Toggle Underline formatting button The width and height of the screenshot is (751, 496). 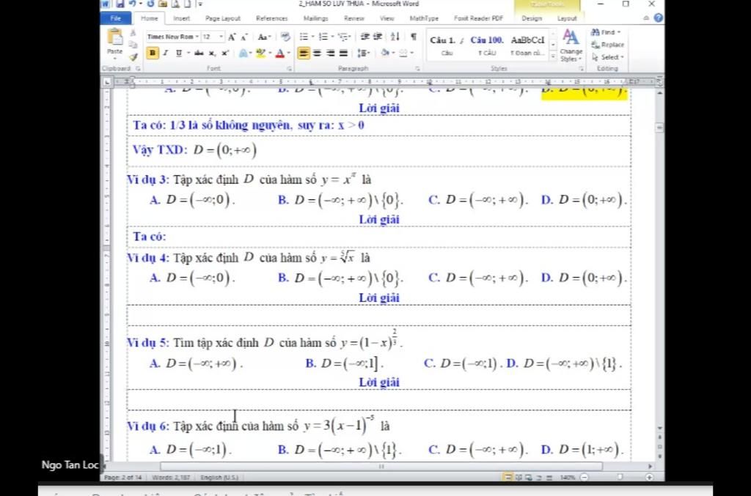[x=179, y=53]
